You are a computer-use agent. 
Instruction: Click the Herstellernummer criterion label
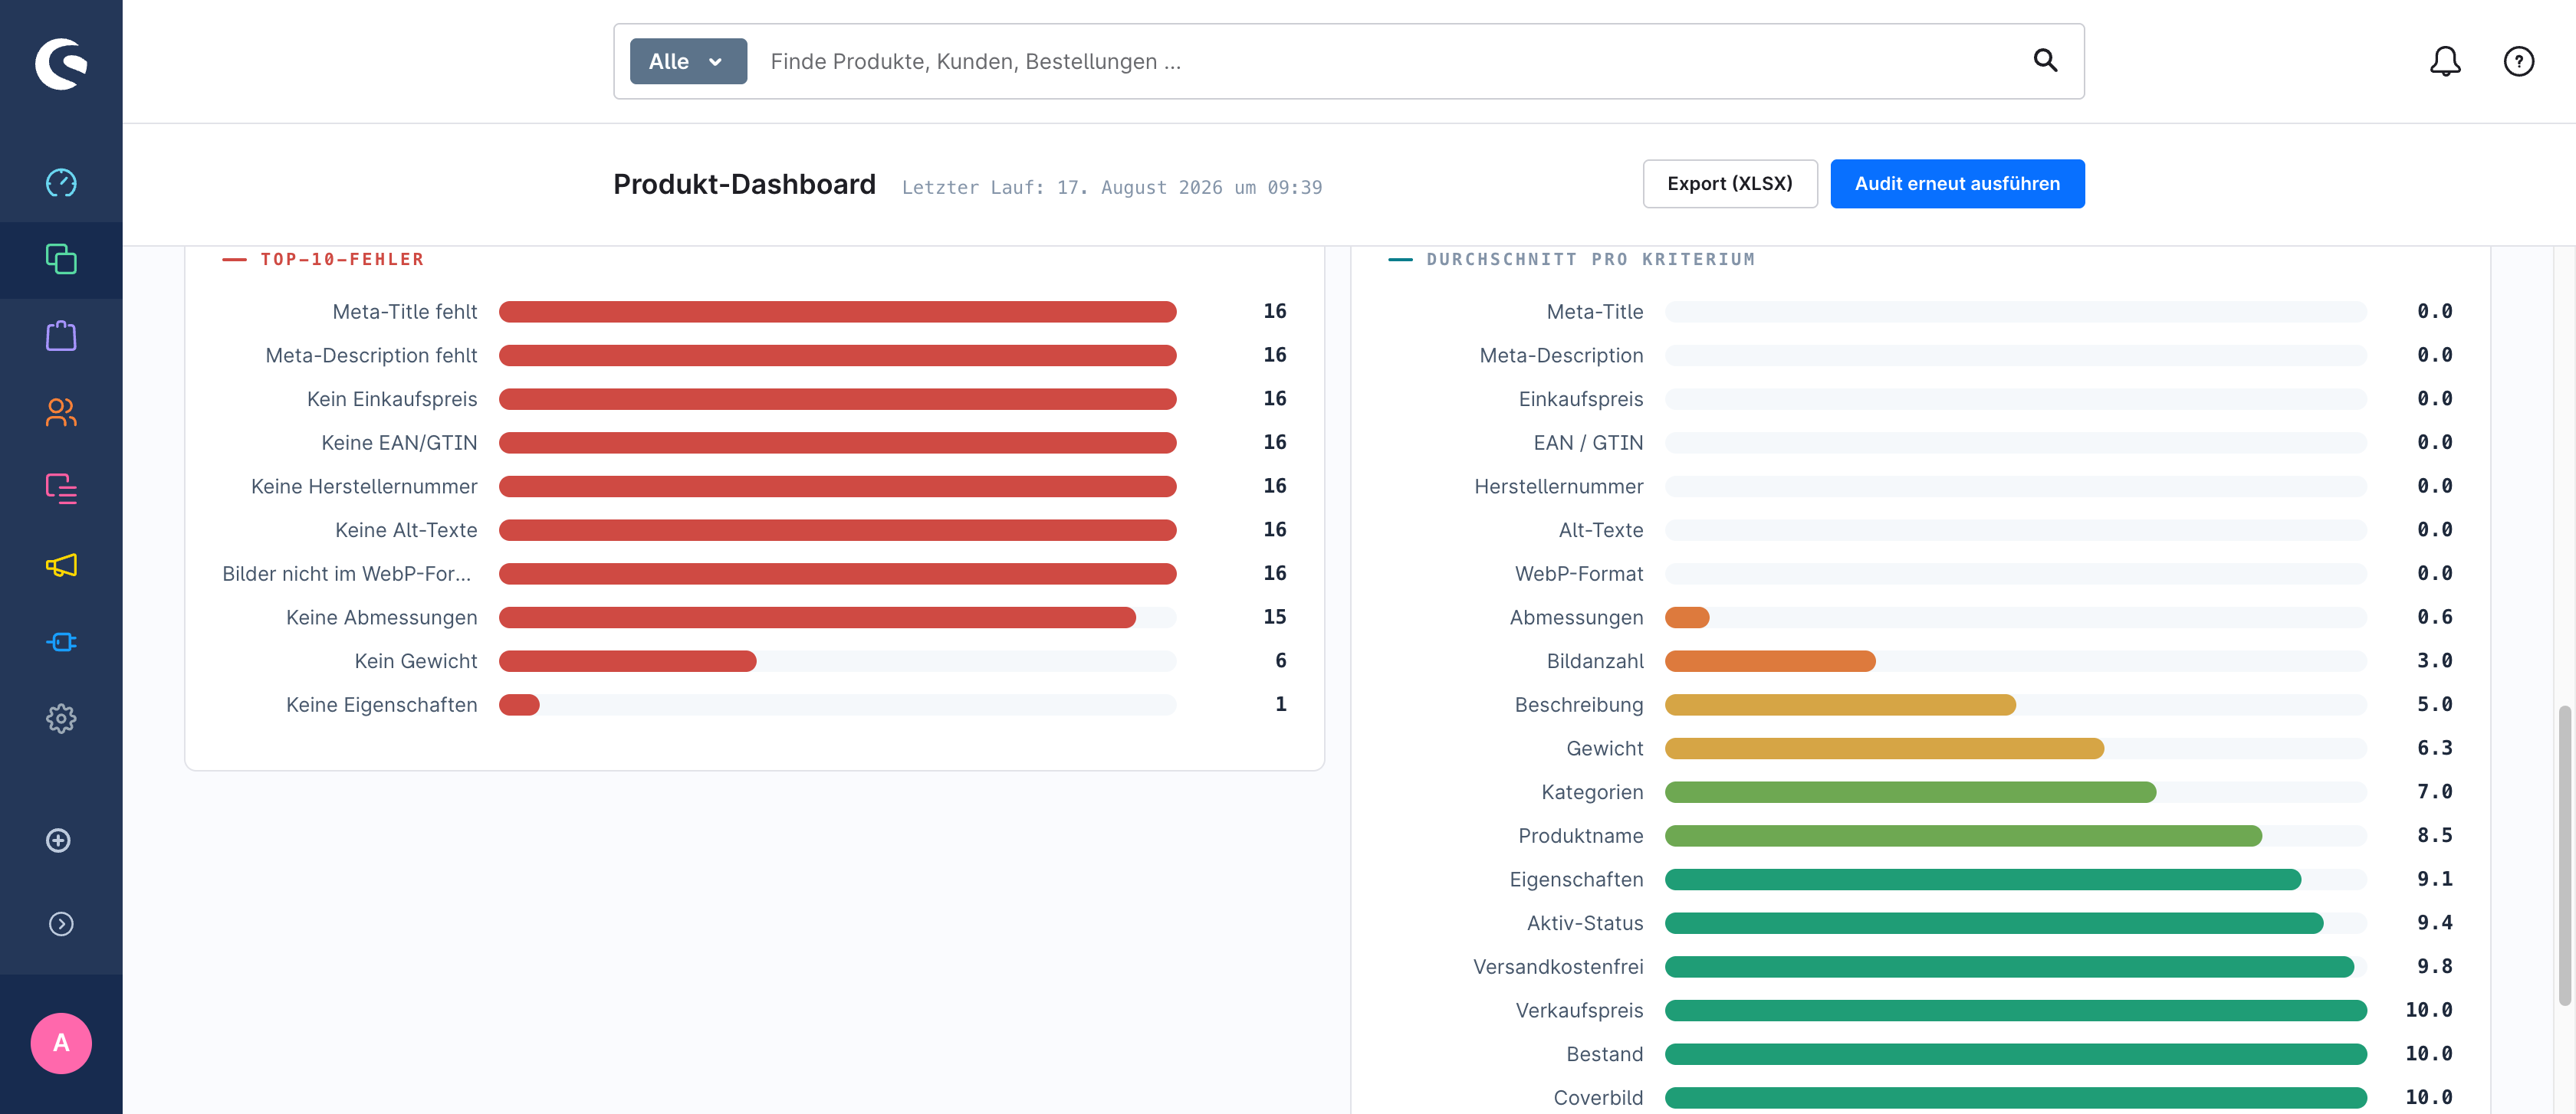coord(1558,487)
